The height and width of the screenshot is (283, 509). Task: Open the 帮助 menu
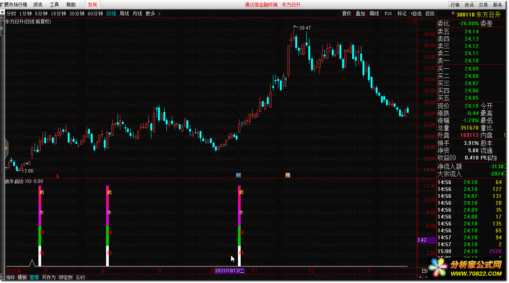coord(71,5)
